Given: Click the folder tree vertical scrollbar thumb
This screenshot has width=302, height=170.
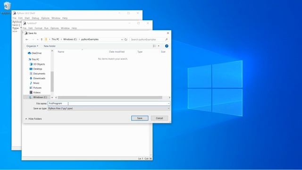Looking at the screenshot, I should (x=52, y=82).
